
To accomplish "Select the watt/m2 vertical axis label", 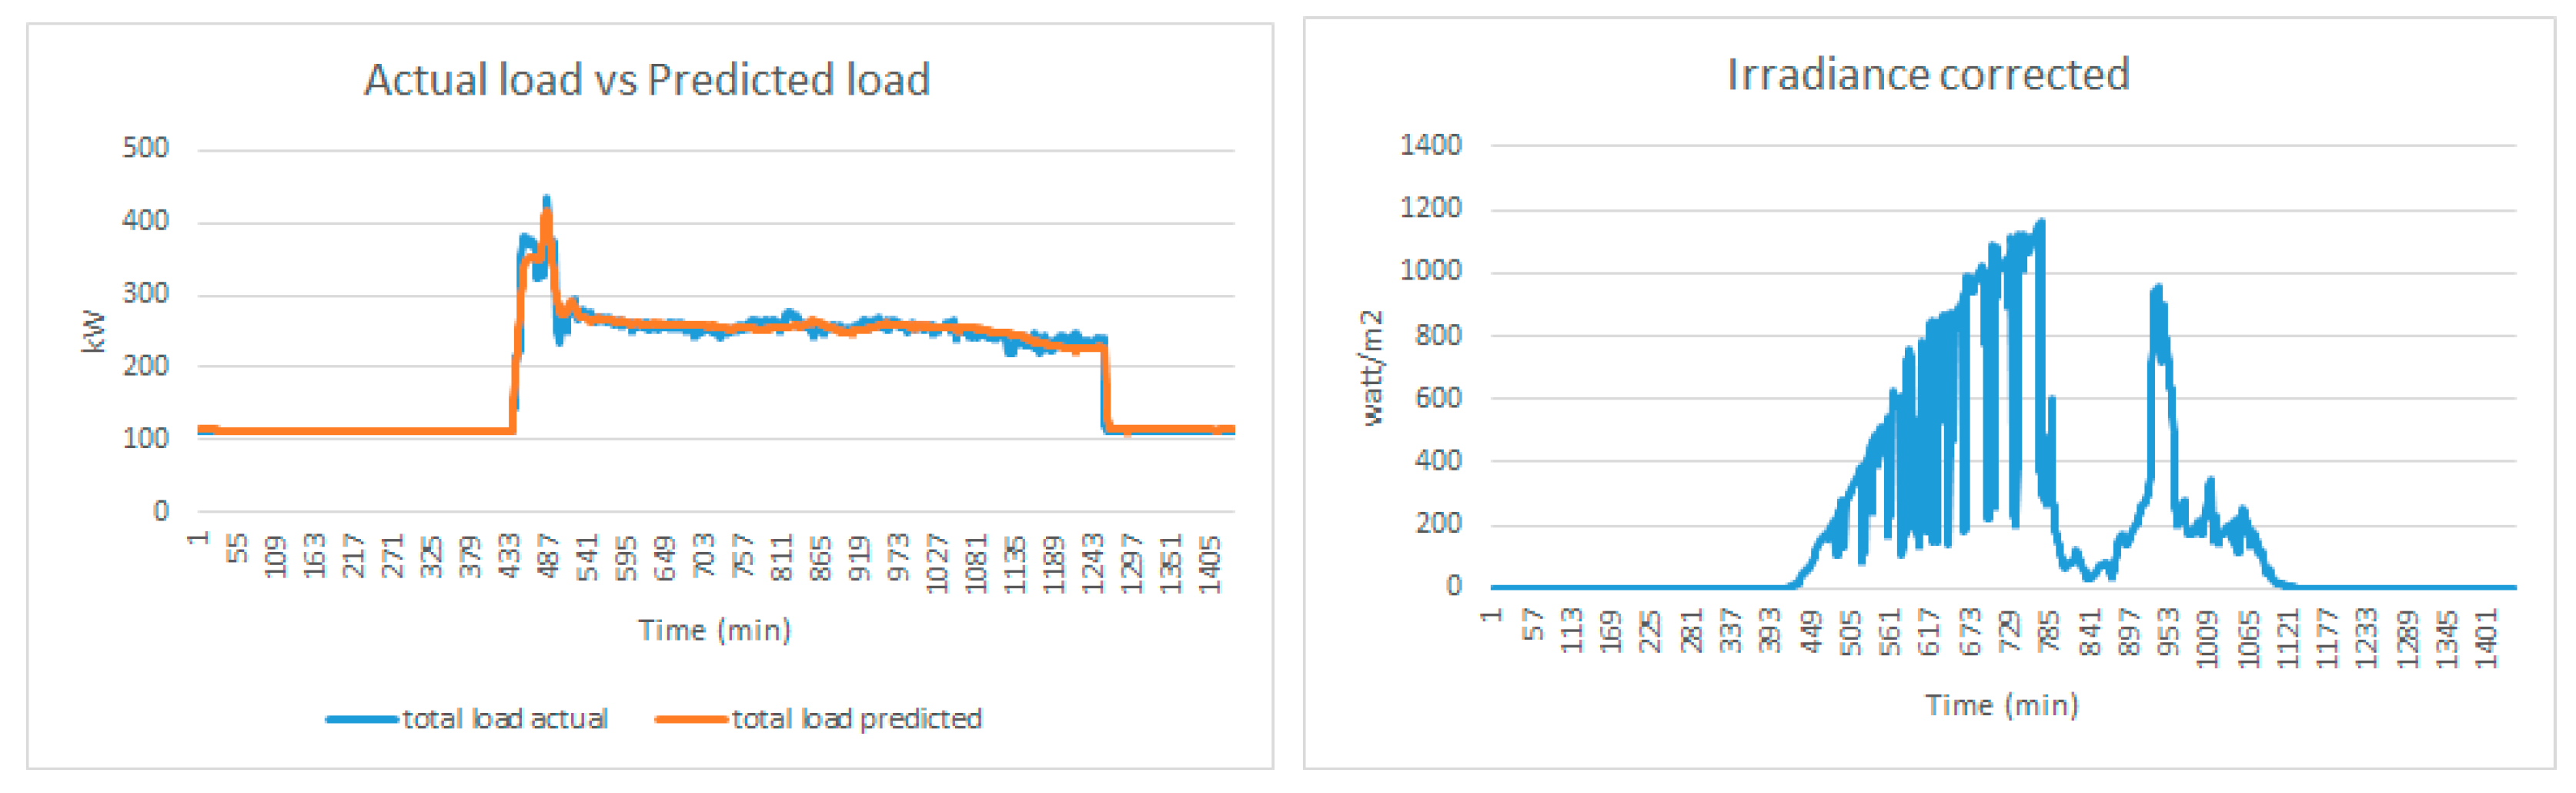I will 1373,368.
